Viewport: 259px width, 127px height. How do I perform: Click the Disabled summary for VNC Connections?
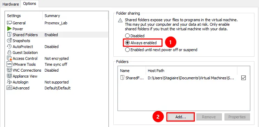(51, 70)
